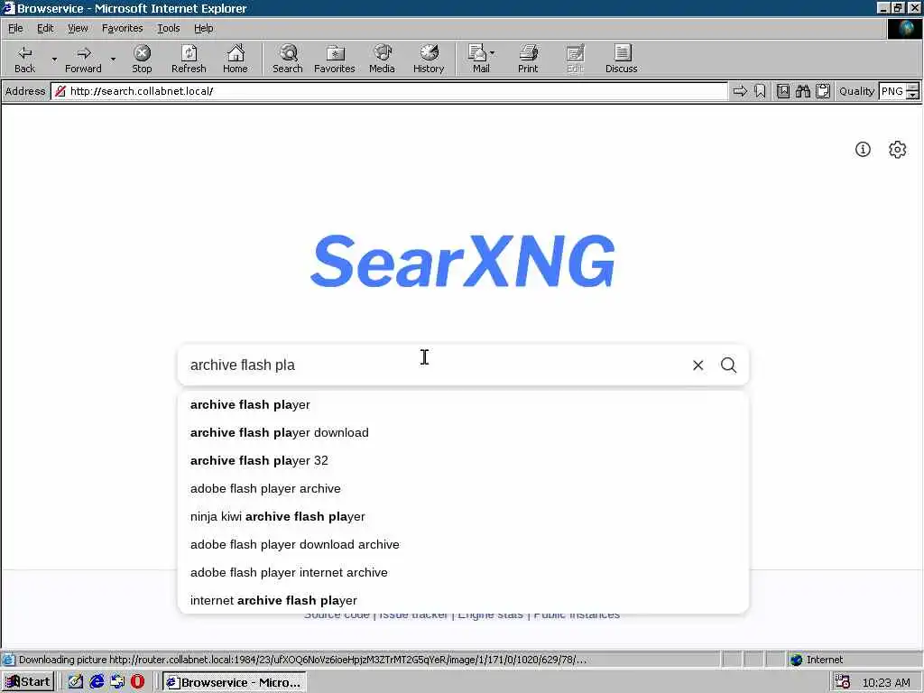The image size is (924, 693).
Task: Select suggestion "internet archive flash player"
Action: (x=463, y=600)
